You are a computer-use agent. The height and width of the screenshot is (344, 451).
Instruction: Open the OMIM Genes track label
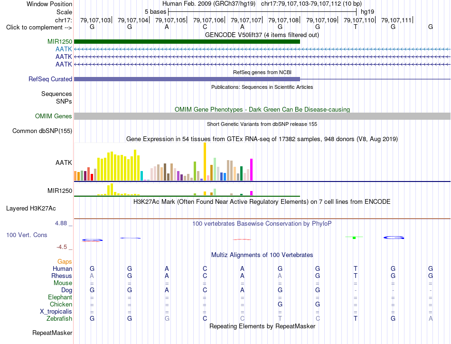(54, 116)
